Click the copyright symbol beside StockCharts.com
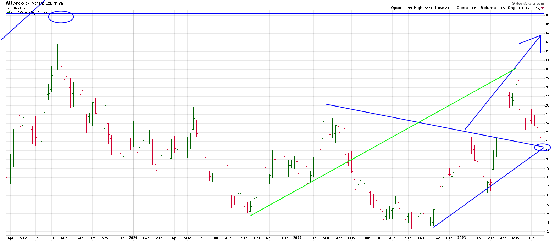The height and width of the screenshot is (241, 555). click(514, 3)
